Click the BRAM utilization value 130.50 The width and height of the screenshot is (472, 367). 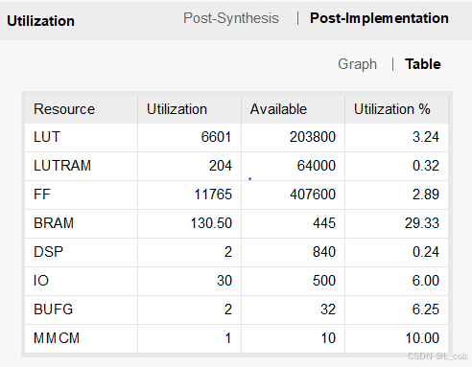point(211,223)
